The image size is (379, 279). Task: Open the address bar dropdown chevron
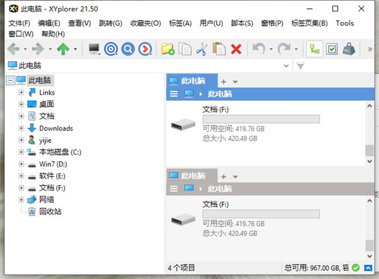click(x=286, y=66)
